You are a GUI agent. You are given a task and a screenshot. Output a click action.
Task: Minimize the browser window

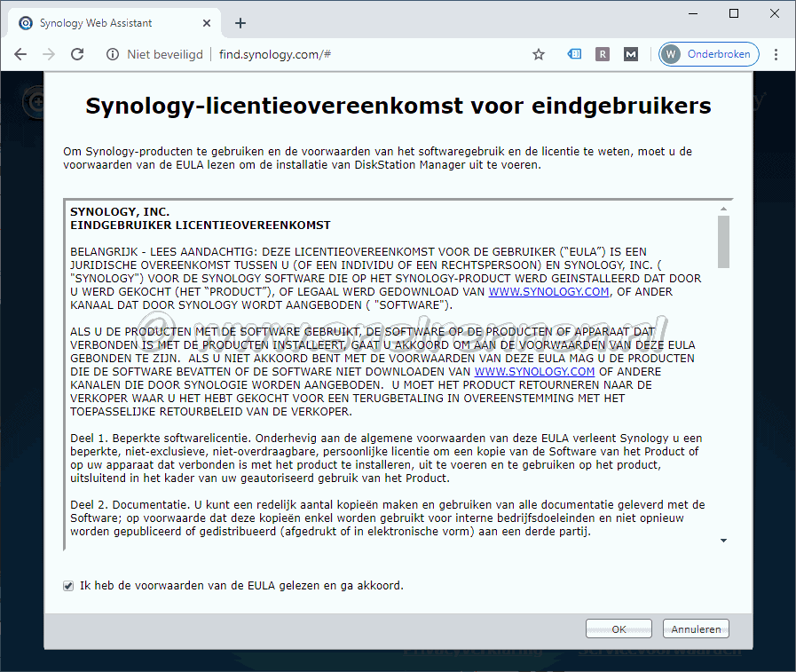tap(693, 13)
